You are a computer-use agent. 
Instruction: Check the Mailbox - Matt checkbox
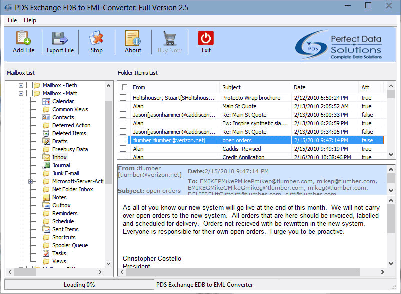click(x=29, y=93)
